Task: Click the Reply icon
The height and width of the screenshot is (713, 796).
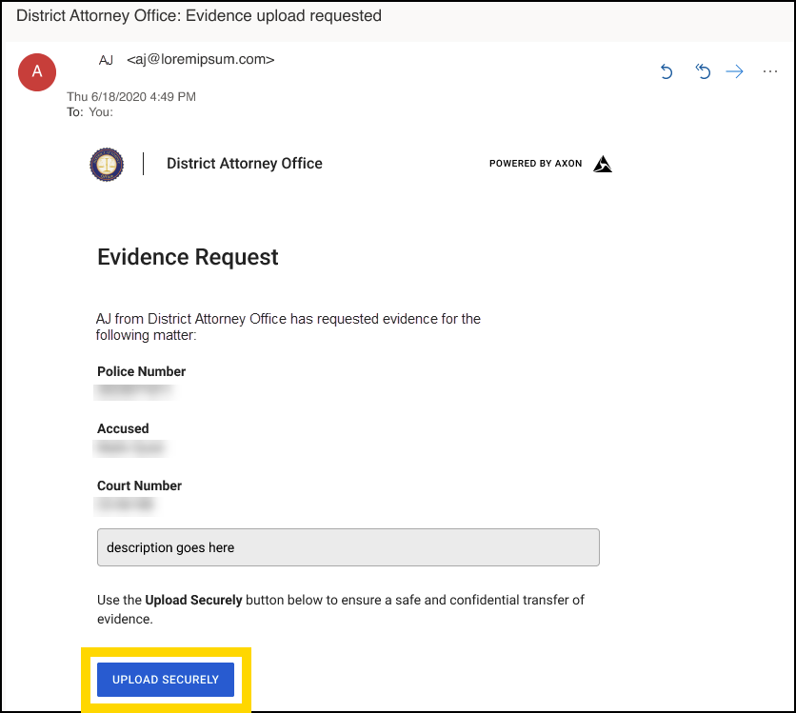Action: (667, 71)
